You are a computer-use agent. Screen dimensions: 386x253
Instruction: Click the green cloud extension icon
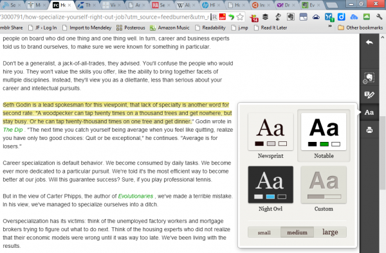[367, 17]
